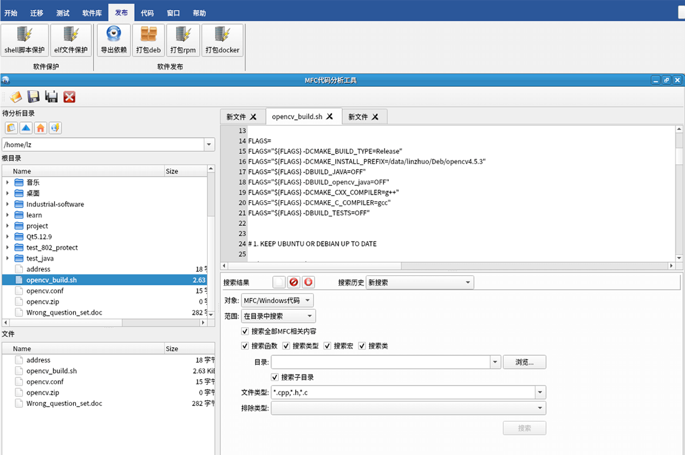Click the opencv.zip file icon in root tree

19,302
